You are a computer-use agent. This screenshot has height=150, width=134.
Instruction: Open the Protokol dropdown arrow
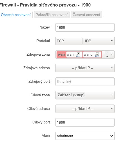(112, 41)
